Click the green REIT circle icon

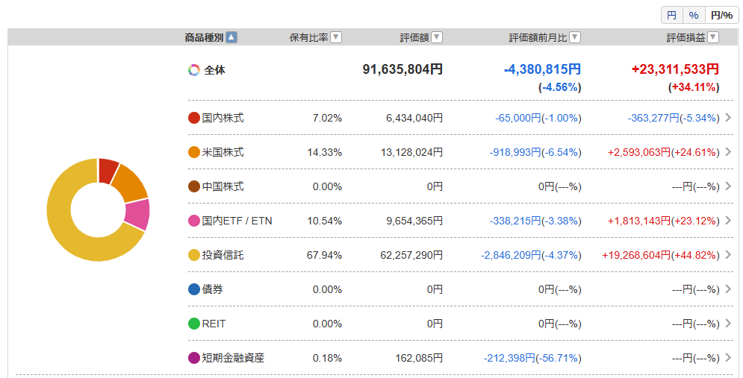(x=194, y=324)
